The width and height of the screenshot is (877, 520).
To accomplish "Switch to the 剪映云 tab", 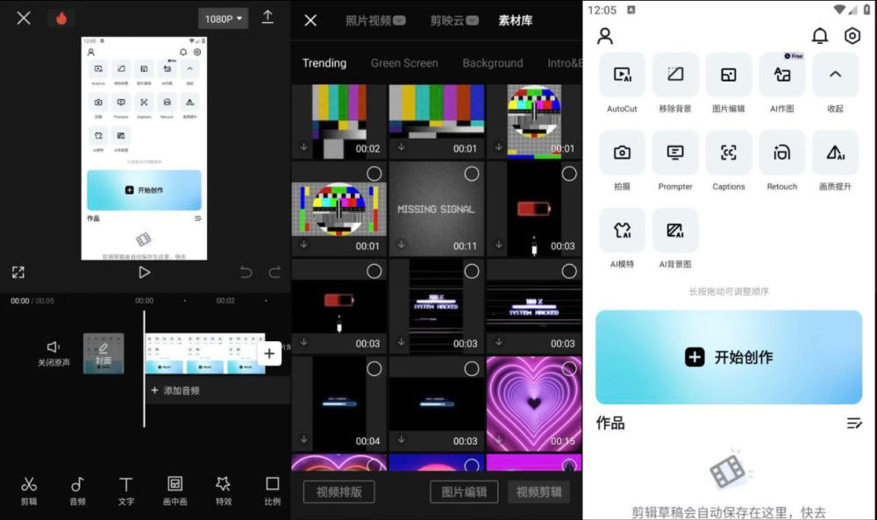I will pyautogui.click(x=454, y=21).
